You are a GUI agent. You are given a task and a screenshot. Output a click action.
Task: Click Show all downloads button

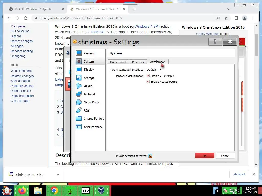coord(239,174)
